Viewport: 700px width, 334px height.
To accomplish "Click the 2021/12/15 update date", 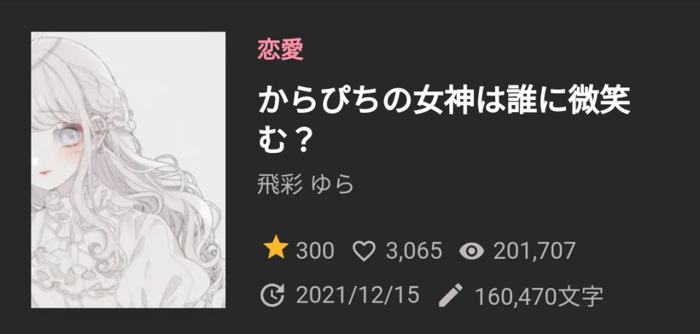I will click(357, 295).
